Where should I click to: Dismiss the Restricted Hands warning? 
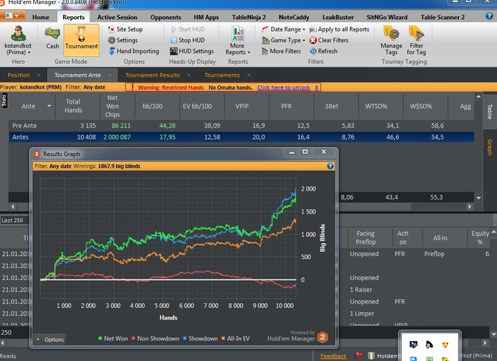click(317, 87)
